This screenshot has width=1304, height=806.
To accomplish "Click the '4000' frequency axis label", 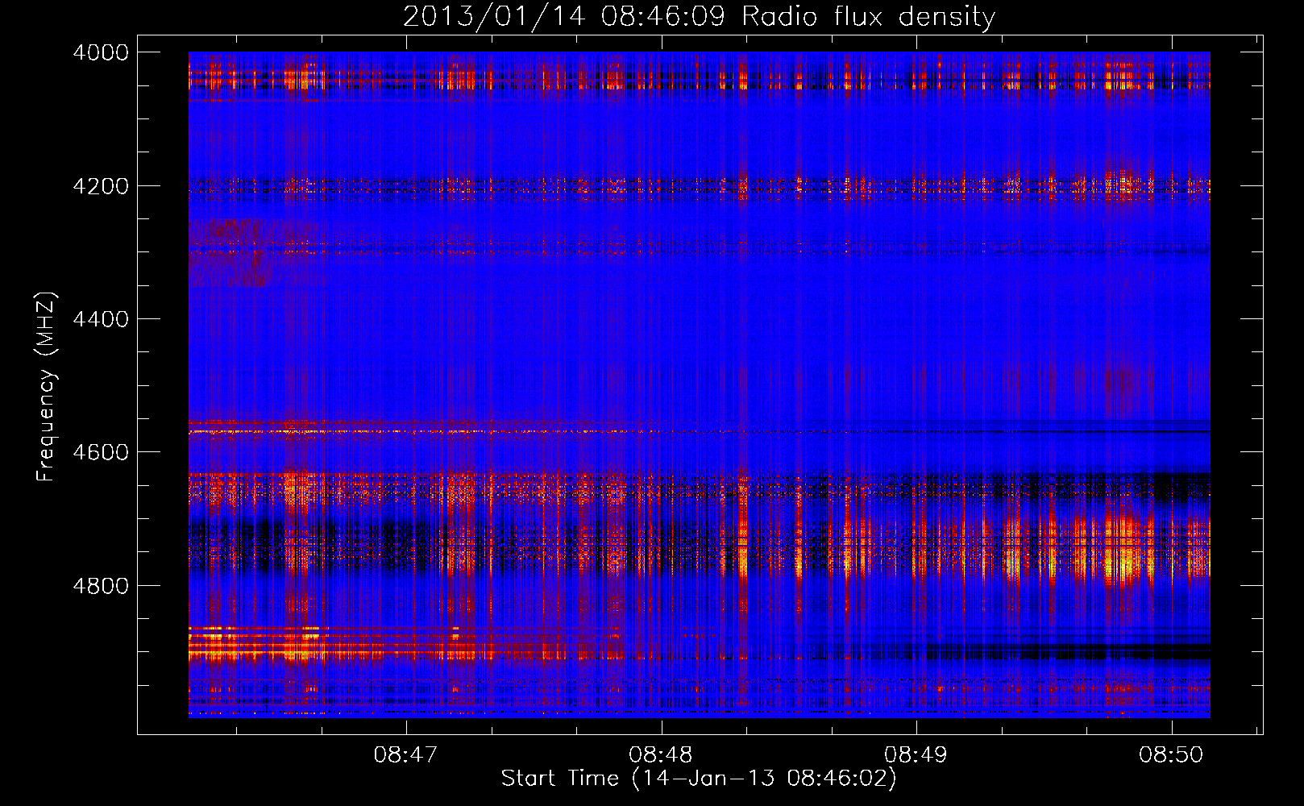I will click(x=101, y=52).
